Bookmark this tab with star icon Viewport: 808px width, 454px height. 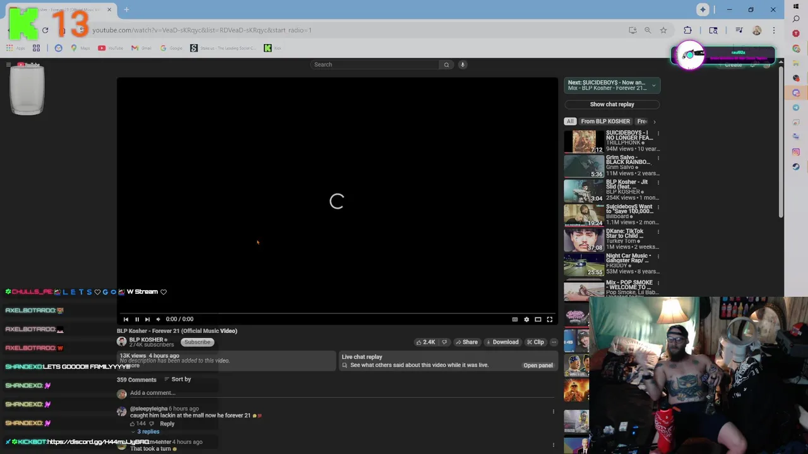(x=663, y=30)
